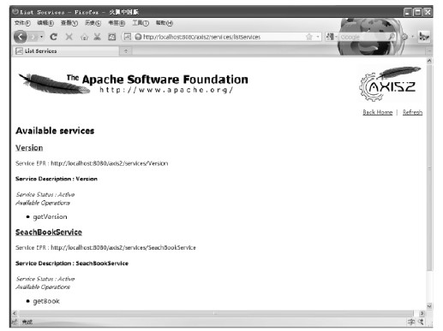
Task: Go to the home page icon
Action: tap(84, 37)
